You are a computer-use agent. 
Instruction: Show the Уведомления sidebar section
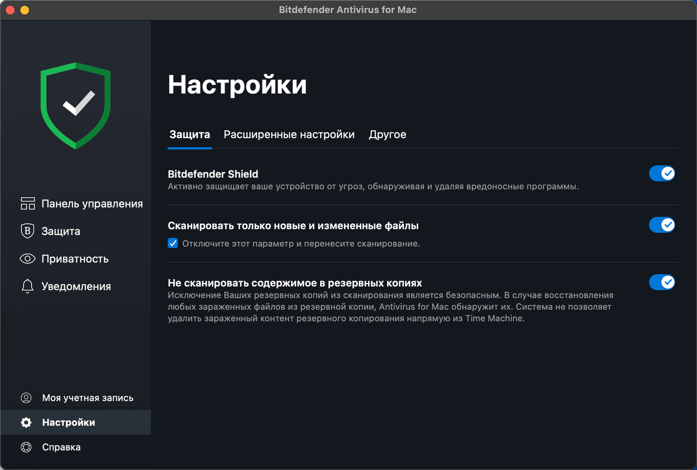click(x=76, y=286)
